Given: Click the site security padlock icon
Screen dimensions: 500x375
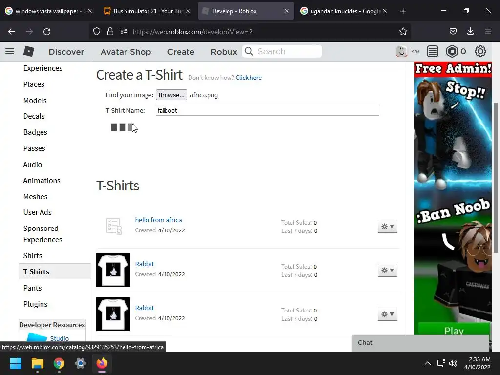Looking at the screenshot, I should point(110,32).
